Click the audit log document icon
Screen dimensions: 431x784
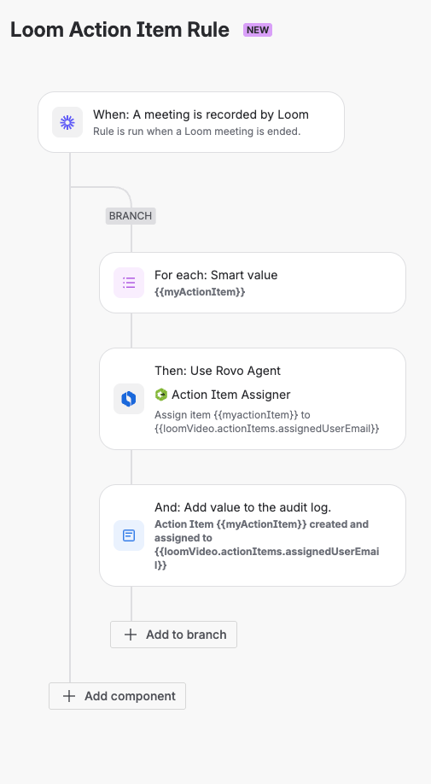(129, 535)
